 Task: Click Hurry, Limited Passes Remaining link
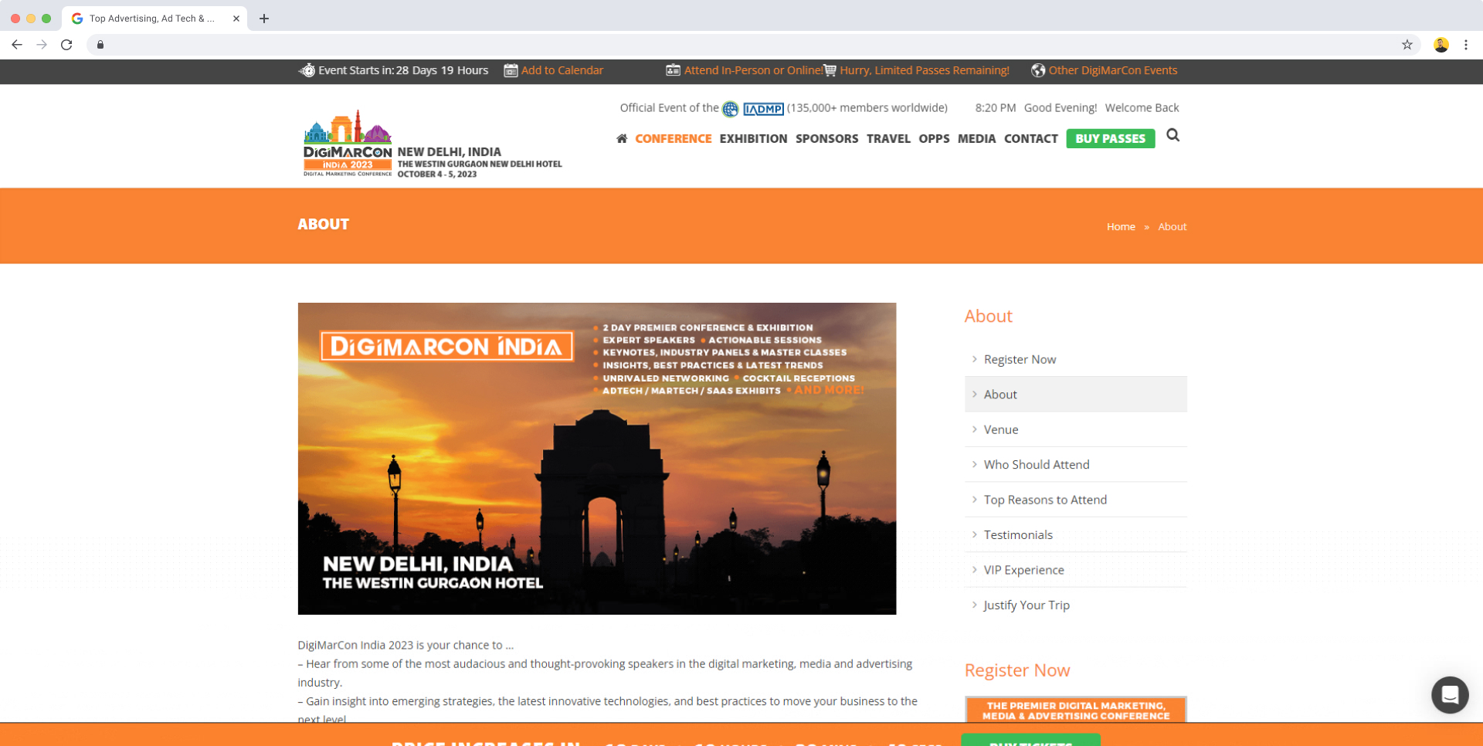tap(925, 70)
